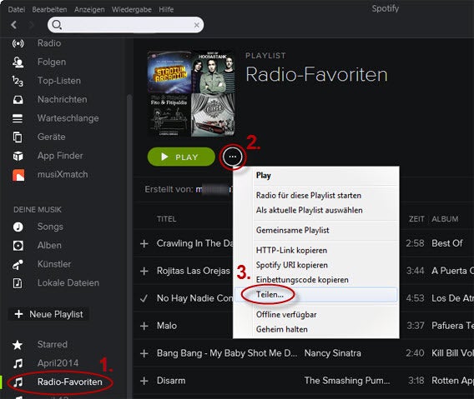
Task: Select track title Malo
Action: pyautogui.click(x=167, y=326)
